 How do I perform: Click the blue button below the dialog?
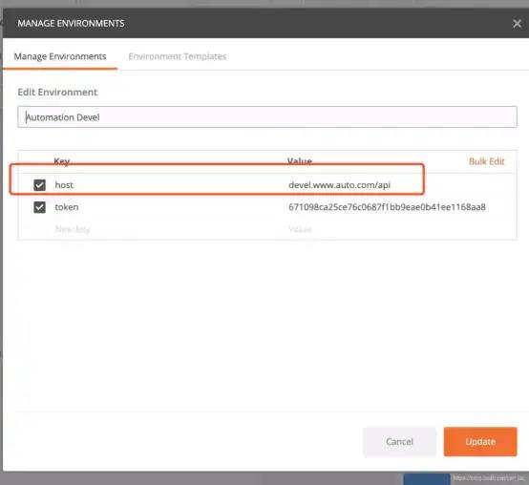[427, 479]
